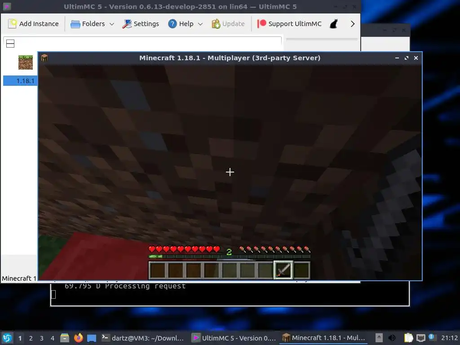
Task: Click Support UltimMC Patreon button
Action: (289, 24)
